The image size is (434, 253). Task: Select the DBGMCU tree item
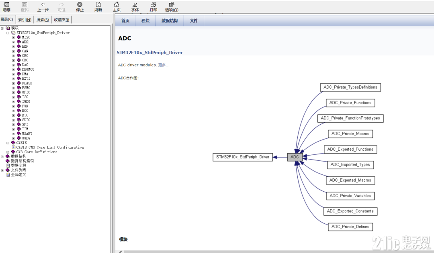(28, 69)
